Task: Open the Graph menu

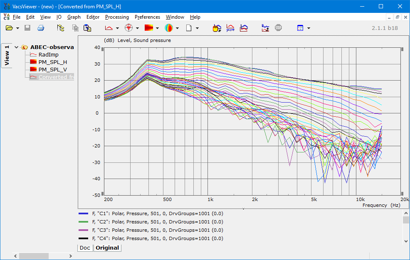Action: [74, 17]
